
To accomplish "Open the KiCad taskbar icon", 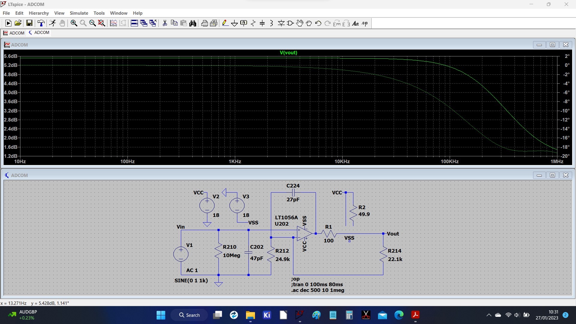I will (267, 315).
